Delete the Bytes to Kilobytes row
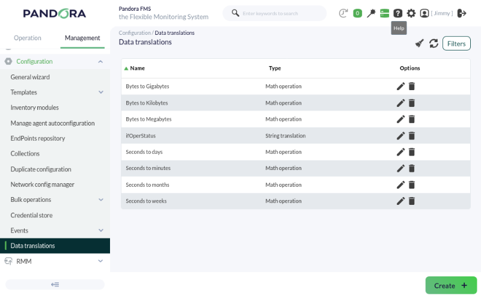The width and height of the screenshot is (481, 298). click(412, 103)
